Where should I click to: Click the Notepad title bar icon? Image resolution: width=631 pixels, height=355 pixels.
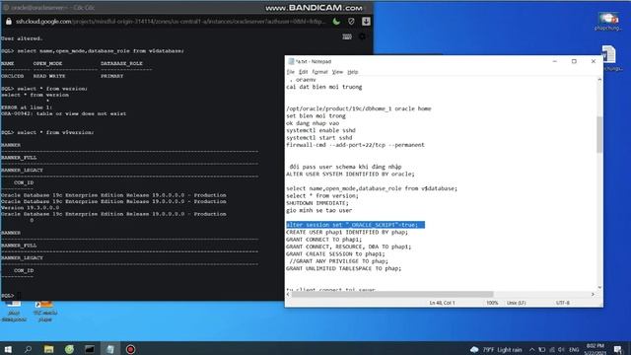pyautogui.click(x=291, y=61)
